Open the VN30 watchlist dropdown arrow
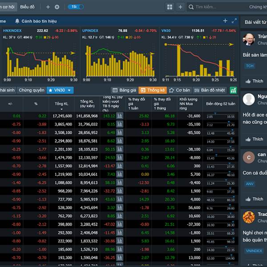The image size is (267, 267). 69,90
